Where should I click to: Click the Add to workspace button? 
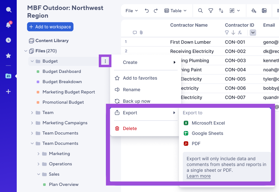click(50, 27)
